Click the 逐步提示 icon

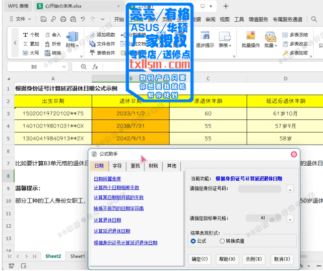(205, 39)
